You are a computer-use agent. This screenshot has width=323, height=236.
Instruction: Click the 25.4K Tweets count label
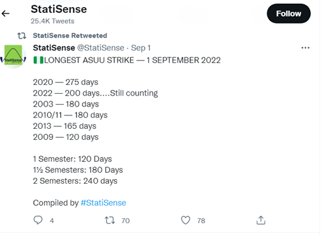52,21
